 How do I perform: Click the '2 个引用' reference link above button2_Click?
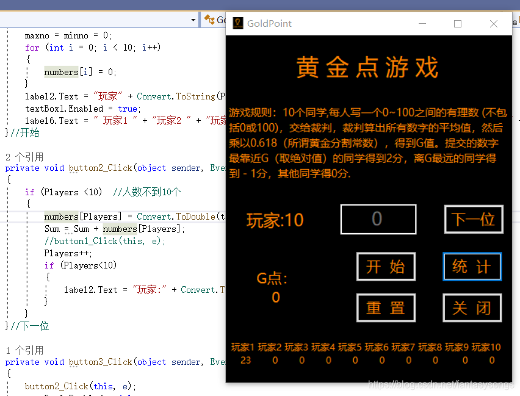[x=24, y=157]
